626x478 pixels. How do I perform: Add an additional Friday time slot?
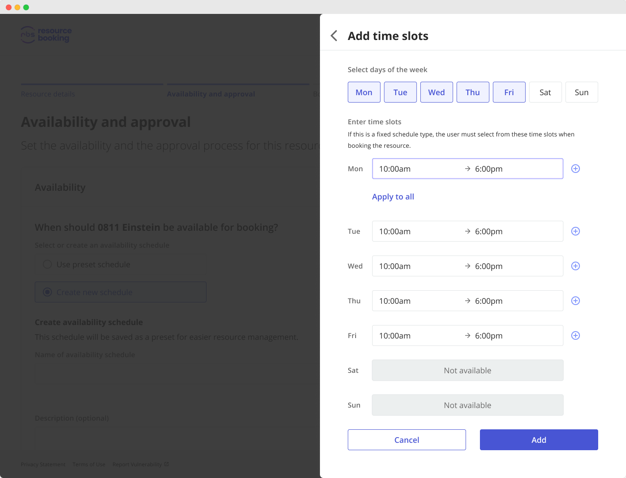click(x=575, y=335)
